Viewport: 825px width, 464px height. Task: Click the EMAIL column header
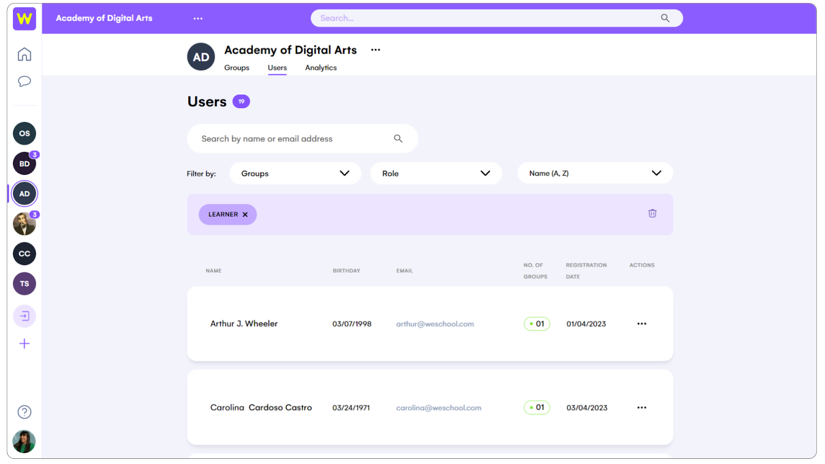point(404,271)
